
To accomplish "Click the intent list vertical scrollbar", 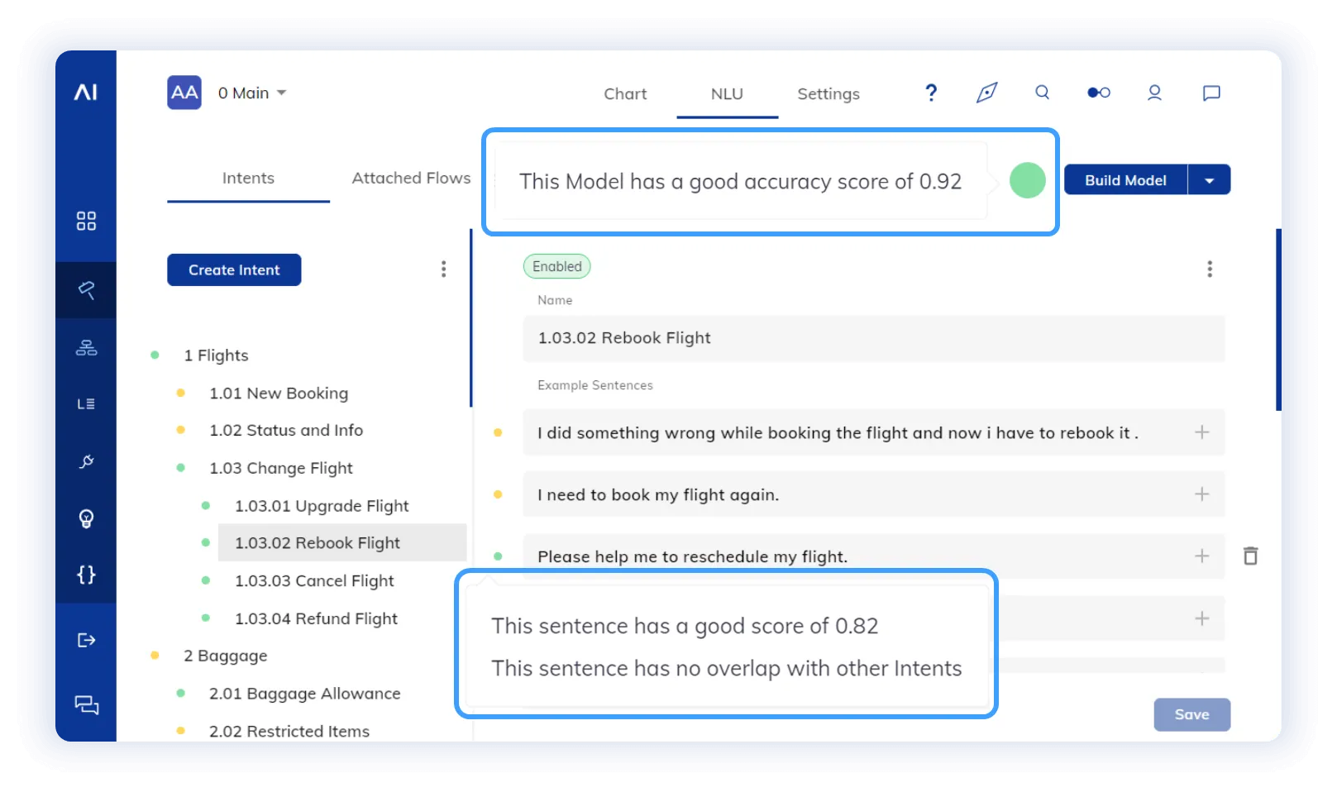I will pyautogui.click(x=471, y=318).
